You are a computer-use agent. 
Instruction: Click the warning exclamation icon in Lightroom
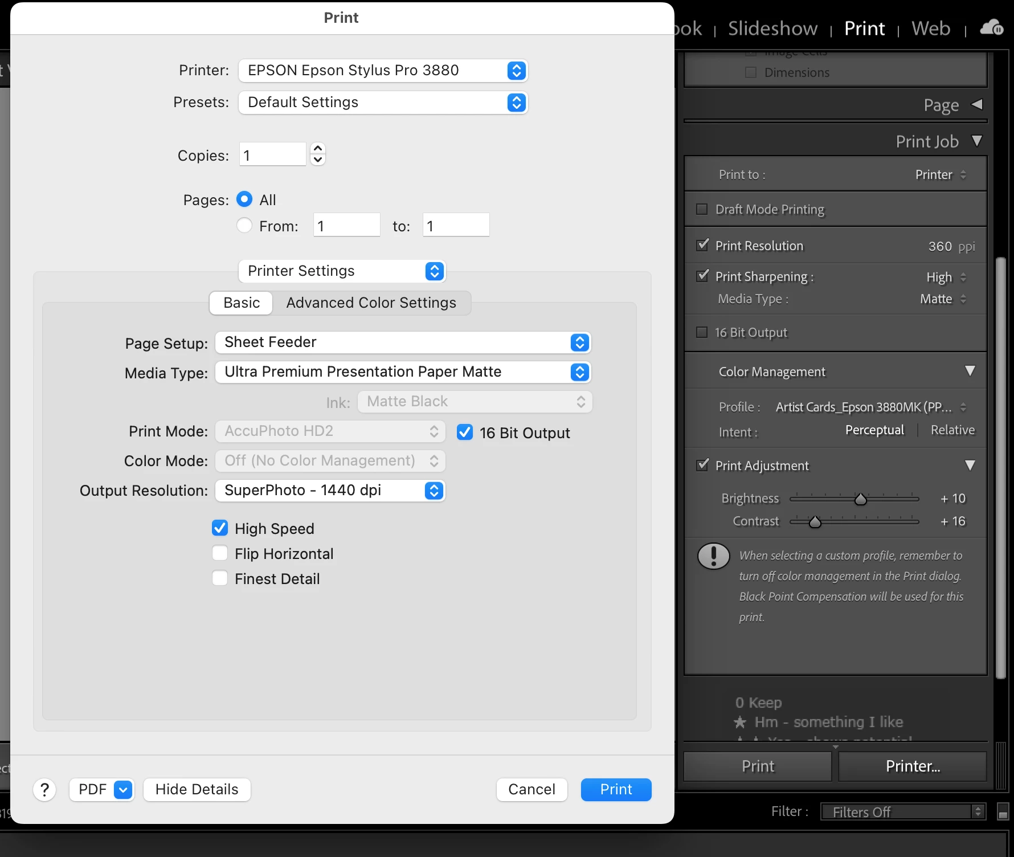(x=713, y=556)
